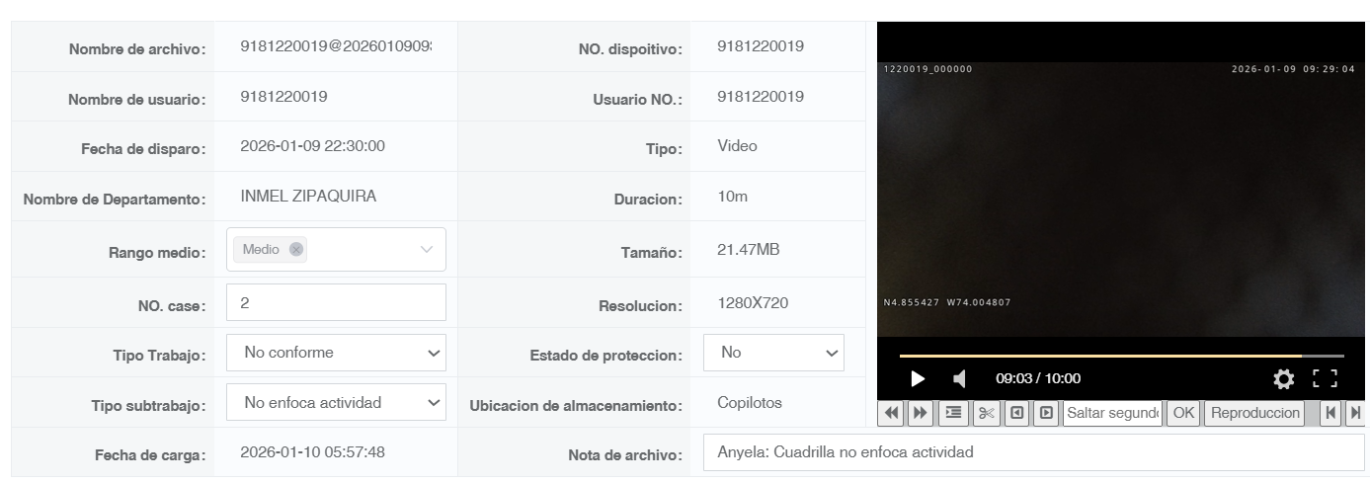
Task: Open the Tipo subtrabajo dropdown
Action: pos(336,402)
